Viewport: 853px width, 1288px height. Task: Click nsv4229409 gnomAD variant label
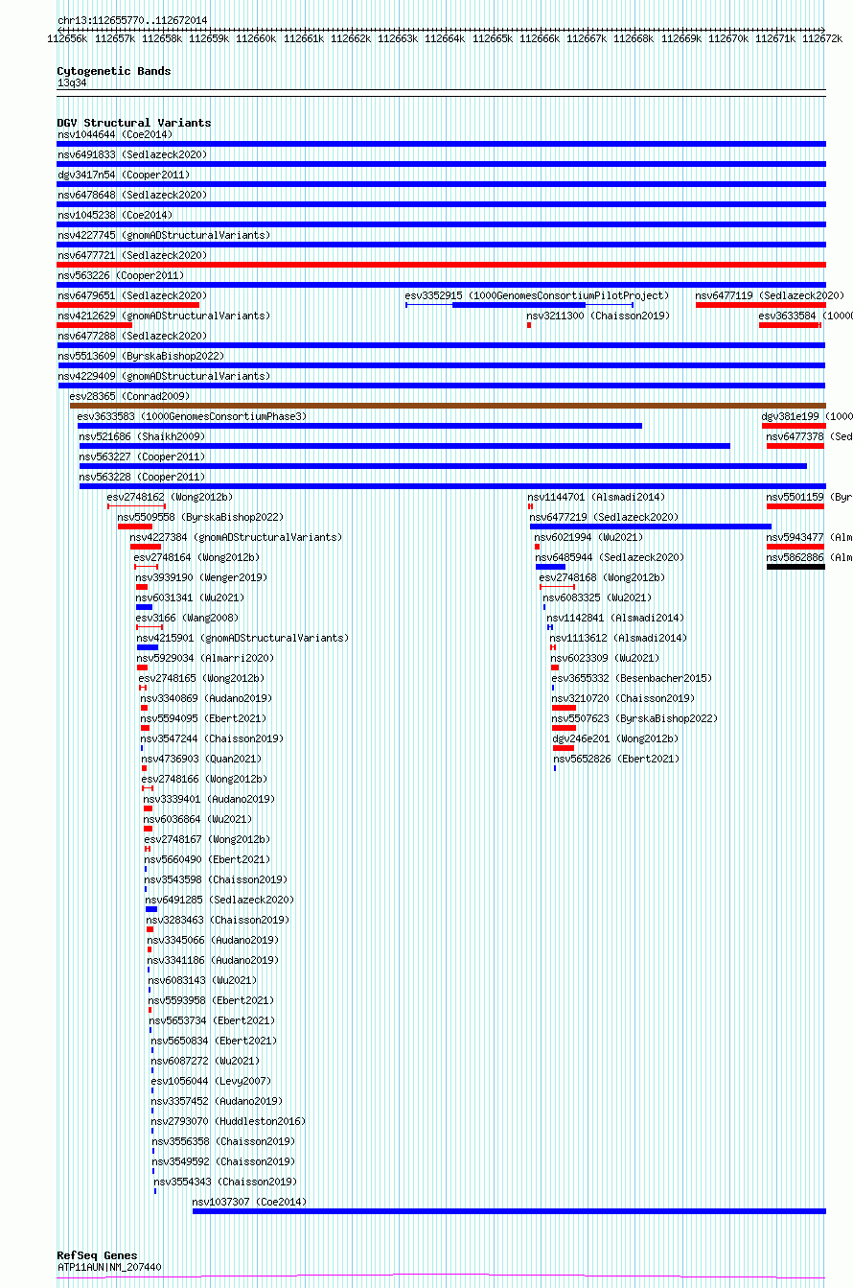[164, 376]
